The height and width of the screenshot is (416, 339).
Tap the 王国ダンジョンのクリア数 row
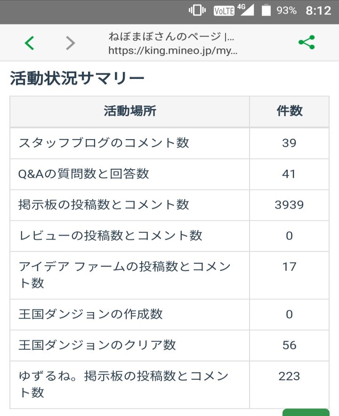(97, 345)
